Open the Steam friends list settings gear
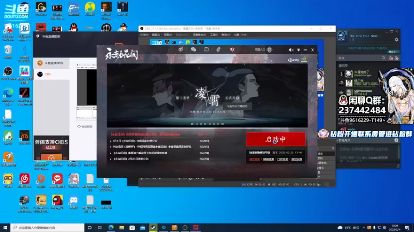This screenshot has height=232, width=414. [396, 40]
